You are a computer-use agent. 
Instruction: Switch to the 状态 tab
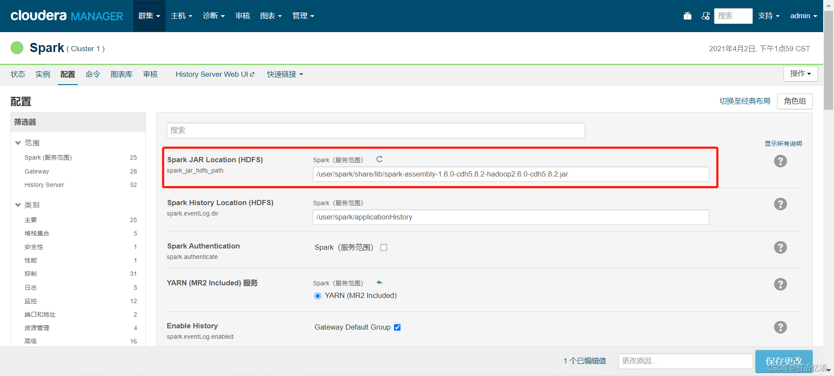[x=18, y=75]
